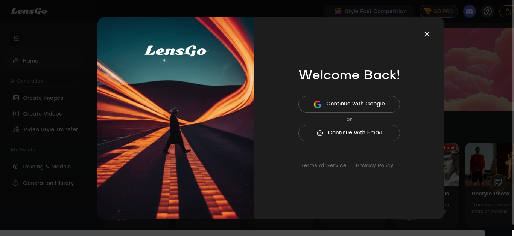Open the Discord community icon
Image resolution: width=514 pixels, height=236 pixels.
click(x=469, y=11)
